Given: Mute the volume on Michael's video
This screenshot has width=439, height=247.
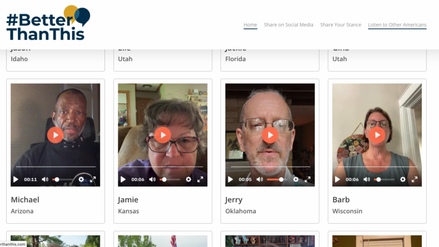Looking at the screenshot, I should [x=45, y=179].
